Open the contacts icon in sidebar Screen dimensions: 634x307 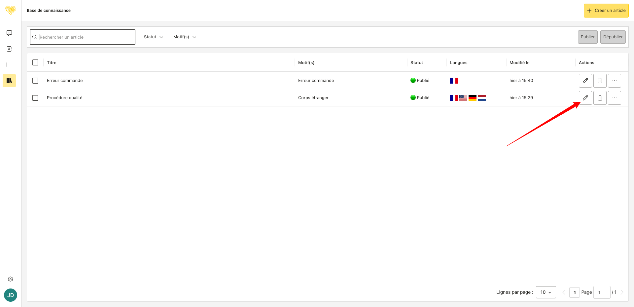[9, 49]
